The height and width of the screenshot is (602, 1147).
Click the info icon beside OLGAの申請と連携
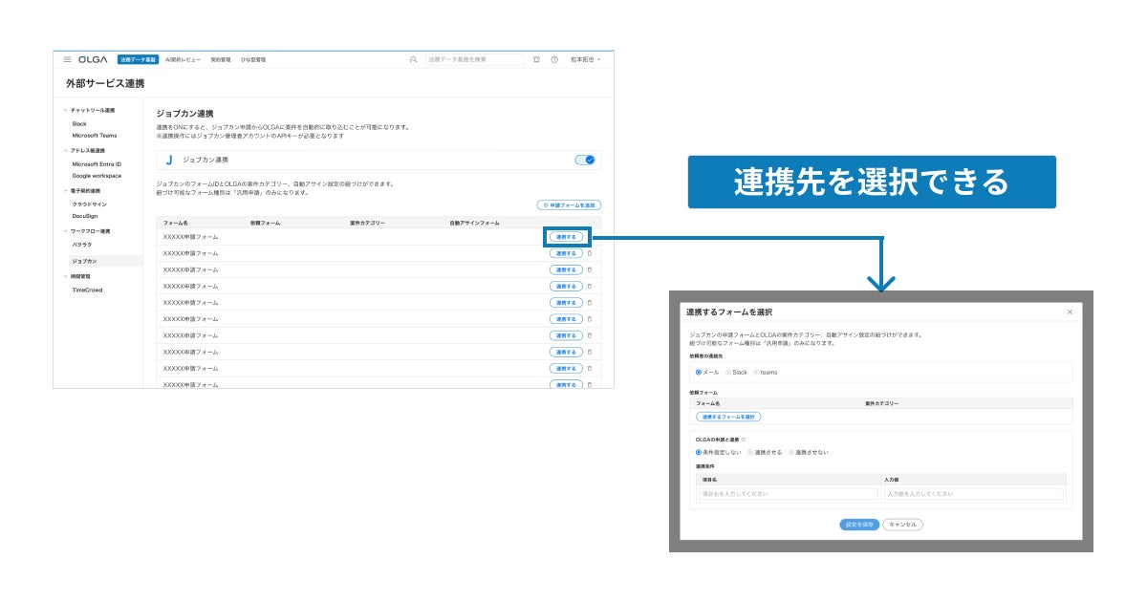coord(744,440)
